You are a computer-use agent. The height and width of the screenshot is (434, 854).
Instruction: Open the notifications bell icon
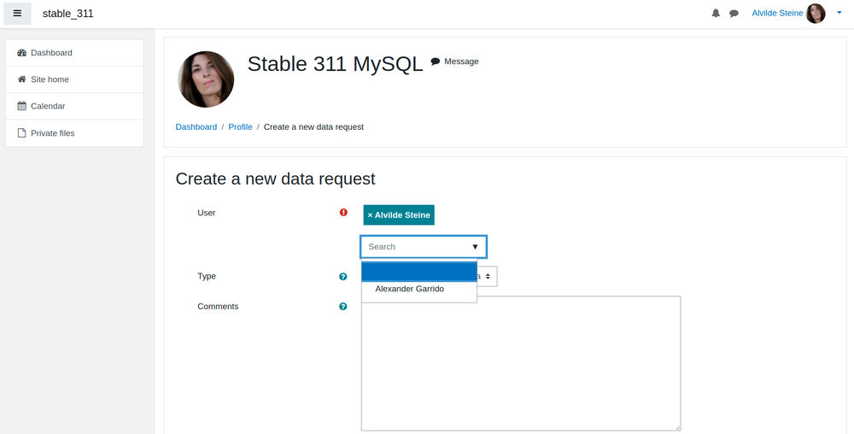coord(716,13)
